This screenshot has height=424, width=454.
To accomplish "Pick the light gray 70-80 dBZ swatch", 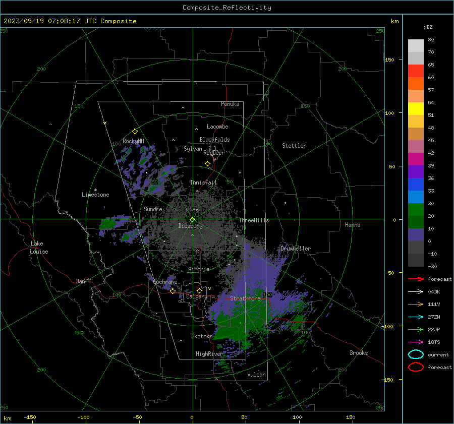I will (416, 45).
